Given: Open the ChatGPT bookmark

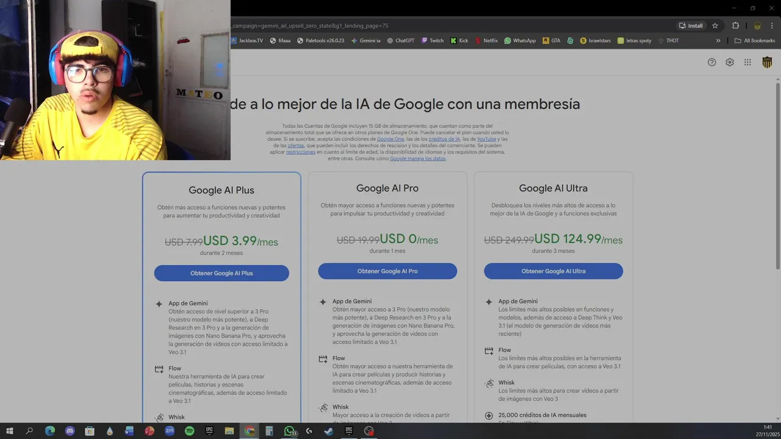Looking at the screenshot, I should [400, 41].
